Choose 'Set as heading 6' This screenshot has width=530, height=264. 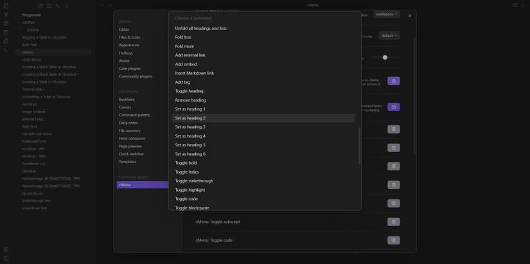263,154
